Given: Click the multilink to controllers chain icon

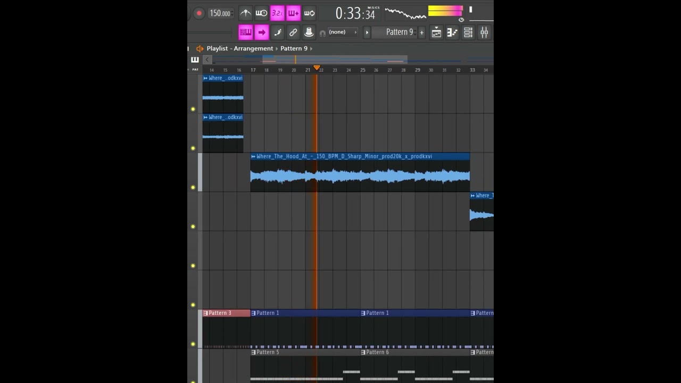Looking at the screenshot, I should (x=293, y=32).
